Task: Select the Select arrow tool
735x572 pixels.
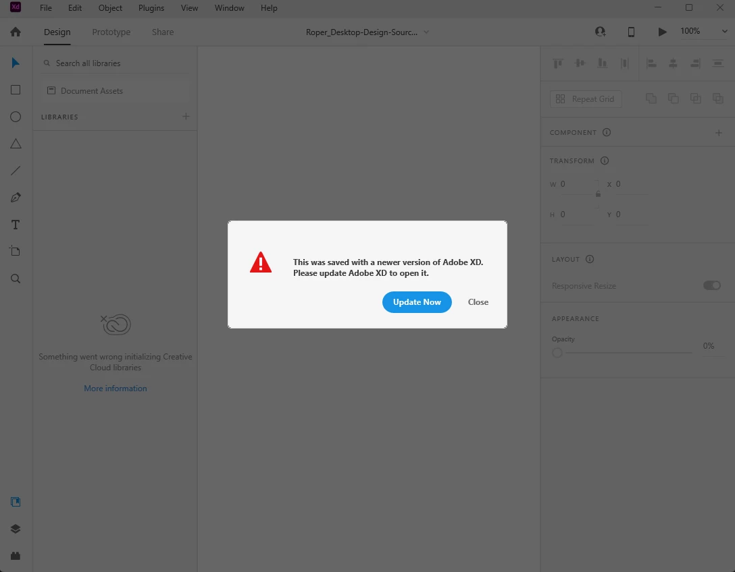Action: 16,63
